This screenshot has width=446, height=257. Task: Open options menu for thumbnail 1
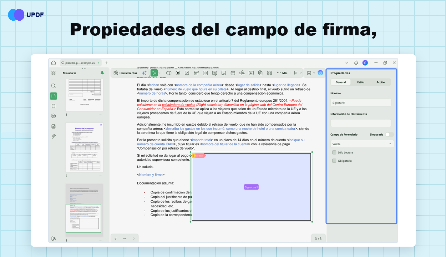101,115
